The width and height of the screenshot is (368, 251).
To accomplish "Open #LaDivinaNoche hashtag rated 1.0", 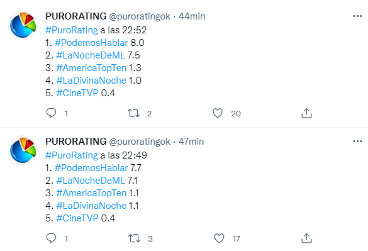I will [91, 81].
